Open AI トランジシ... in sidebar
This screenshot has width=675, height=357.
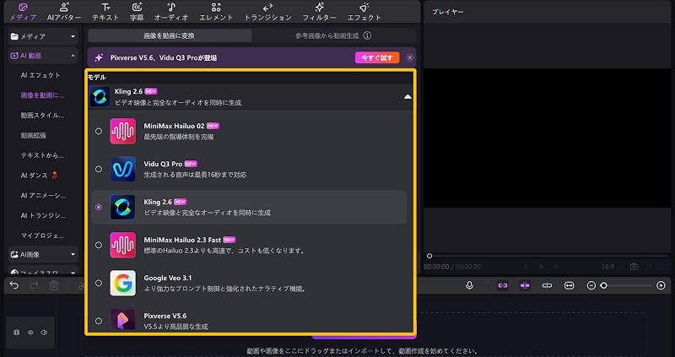tap(44, 215)
